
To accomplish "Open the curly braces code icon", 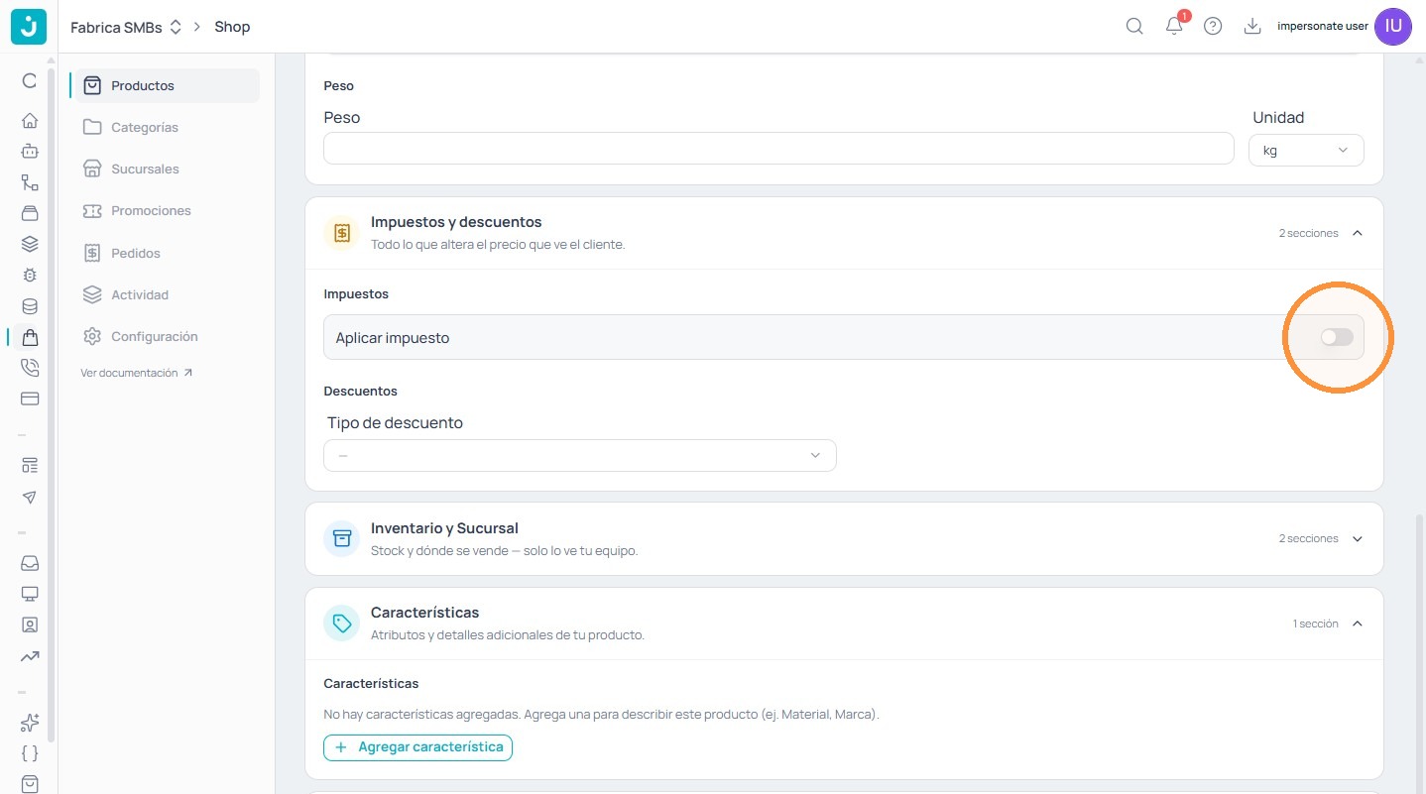I will 30,753.
